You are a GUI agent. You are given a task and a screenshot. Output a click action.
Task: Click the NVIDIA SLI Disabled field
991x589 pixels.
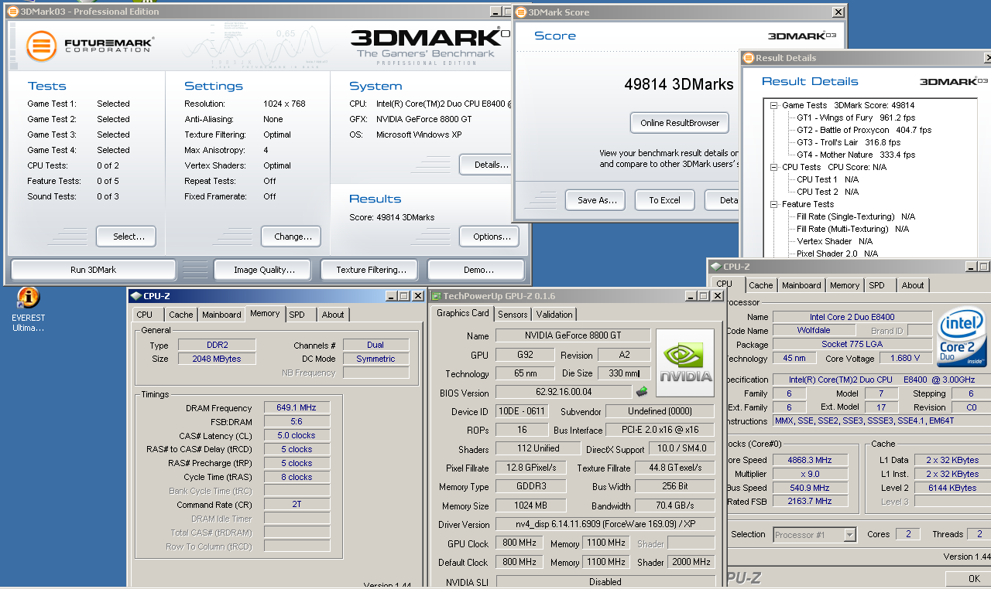605,582
